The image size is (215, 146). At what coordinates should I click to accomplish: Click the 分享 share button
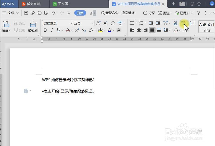click(149, 13)
